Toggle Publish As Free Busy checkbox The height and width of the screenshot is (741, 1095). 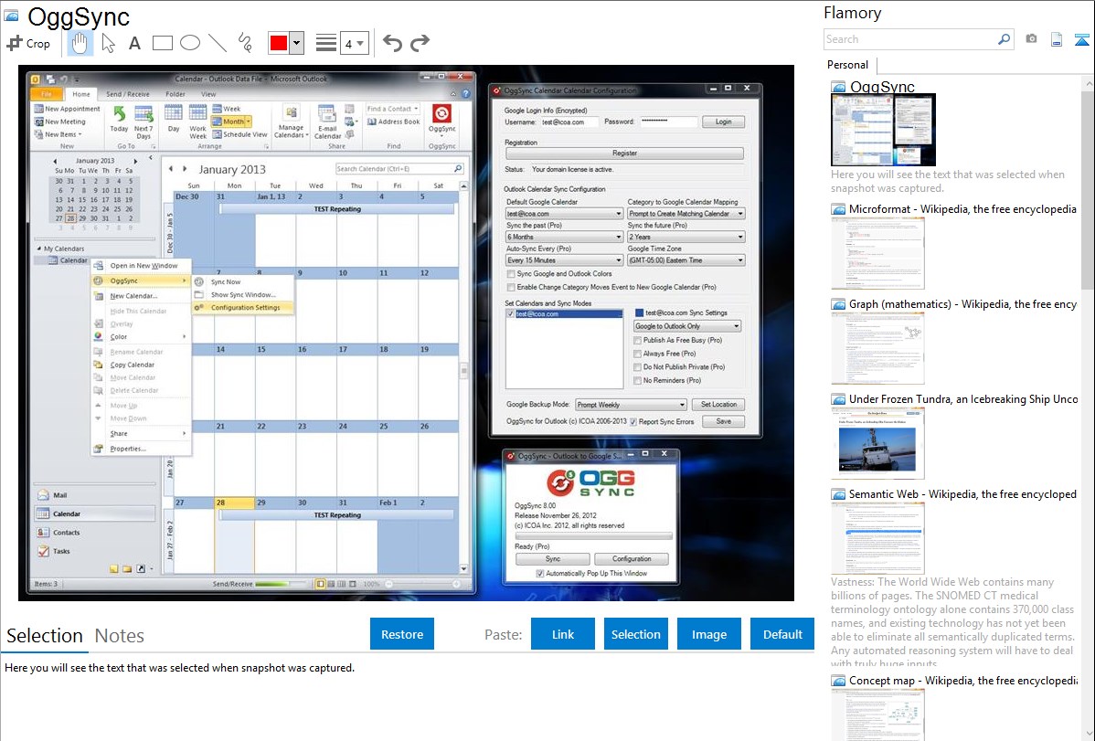click(x=638, y=340)
